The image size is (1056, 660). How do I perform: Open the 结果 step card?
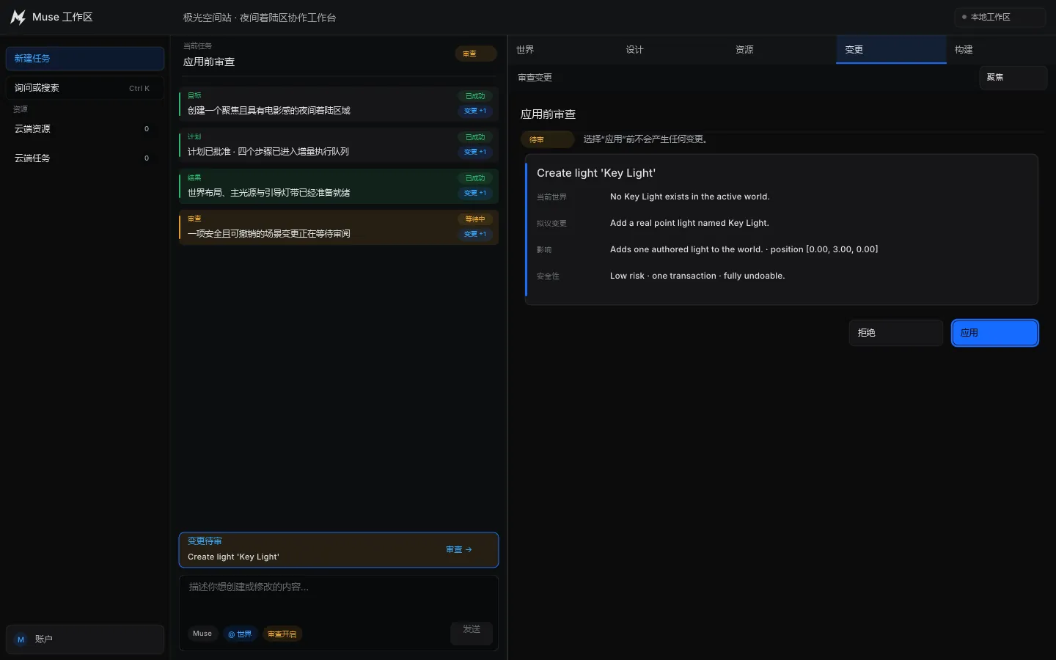(339, 186)
